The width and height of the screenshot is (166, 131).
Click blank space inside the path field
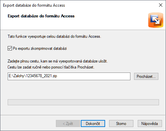pos(93,76)
